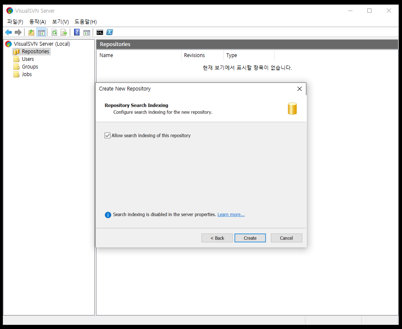
Task: Click the 'Configure search indexing for the new repository' text
Action: (163, 112)
